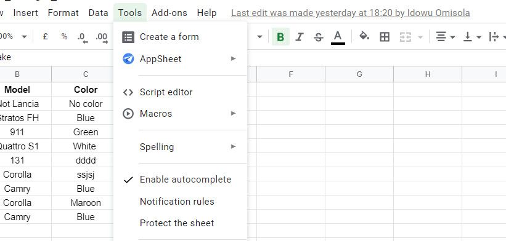Open the Insert menu
The image size is (506, 241).
(25, 13)
